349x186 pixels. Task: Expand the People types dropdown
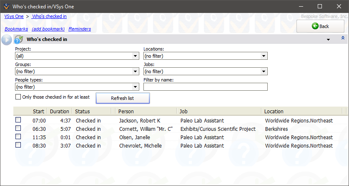tap(77, 87)
